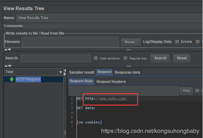This screenshot has height=138, width=203.
Task: Switch to the Request tab
Action: pyautogui.click(x=104, y=72)
